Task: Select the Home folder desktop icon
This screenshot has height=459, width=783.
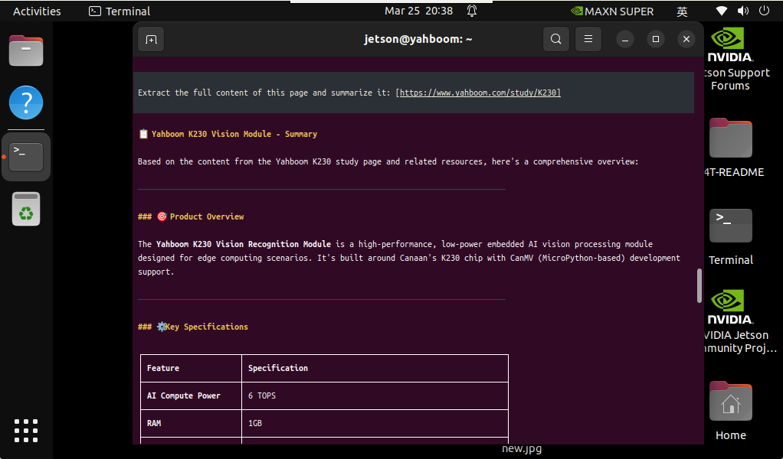Action: point(731,411)
